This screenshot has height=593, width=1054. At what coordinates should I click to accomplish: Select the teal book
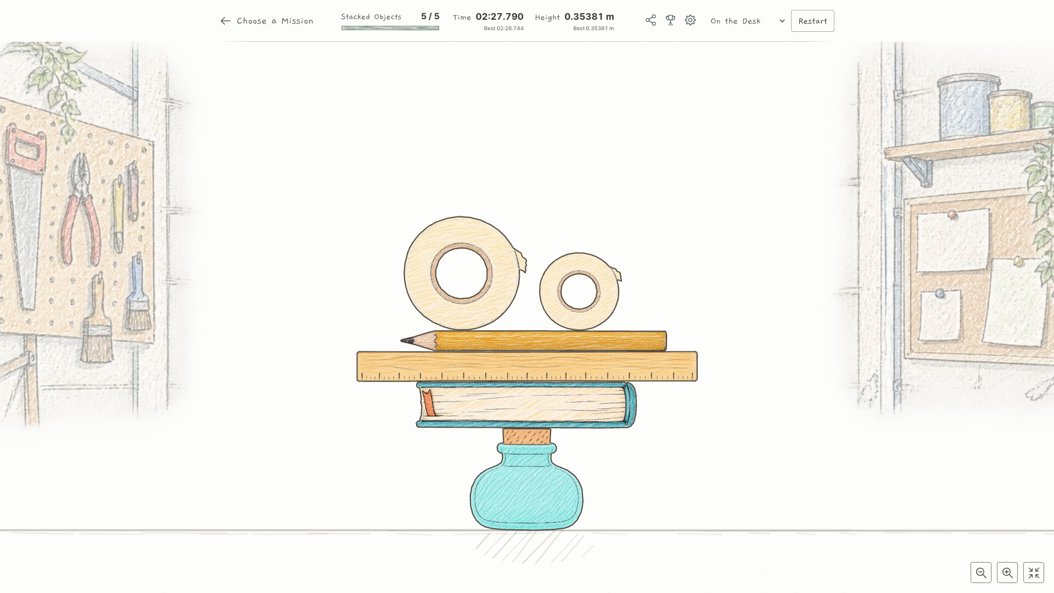[x=526, y=405]
